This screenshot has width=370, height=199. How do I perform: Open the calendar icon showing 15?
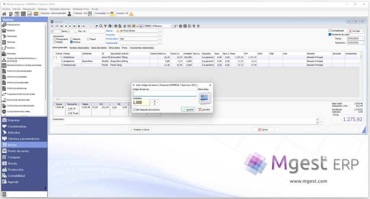coord(17,14)
